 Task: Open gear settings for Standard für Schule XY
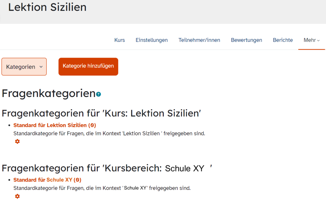coord(17,196)
